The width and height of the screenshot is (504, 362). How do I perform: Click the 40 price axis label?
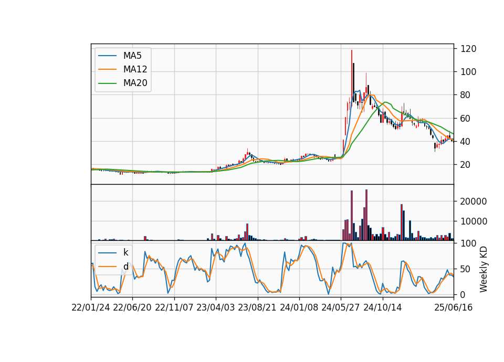coord(466,142)
